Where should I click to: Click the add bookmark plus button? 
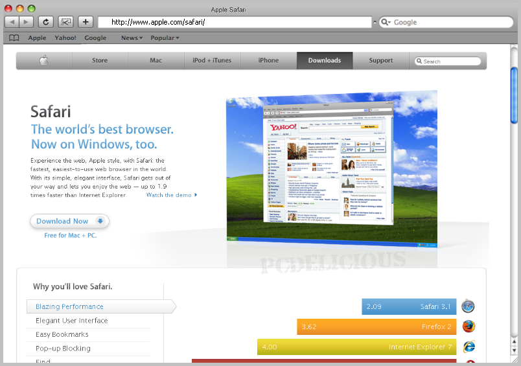coord(86,22)
